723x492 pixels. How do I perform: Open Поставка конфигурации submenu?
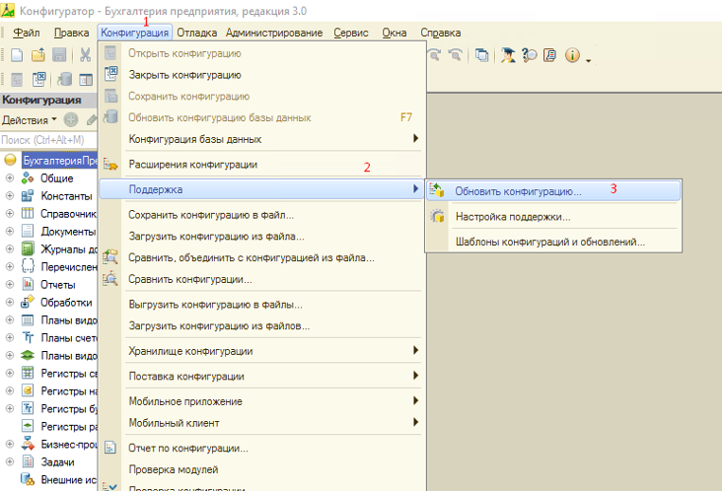coord(261,377)
